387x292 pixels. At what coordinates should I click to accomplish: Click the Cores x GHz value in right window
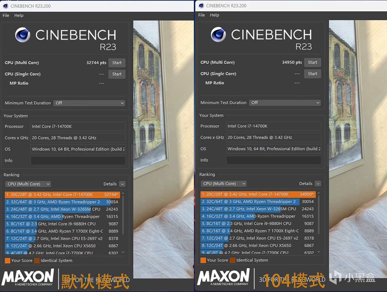(x=274, y=138)
